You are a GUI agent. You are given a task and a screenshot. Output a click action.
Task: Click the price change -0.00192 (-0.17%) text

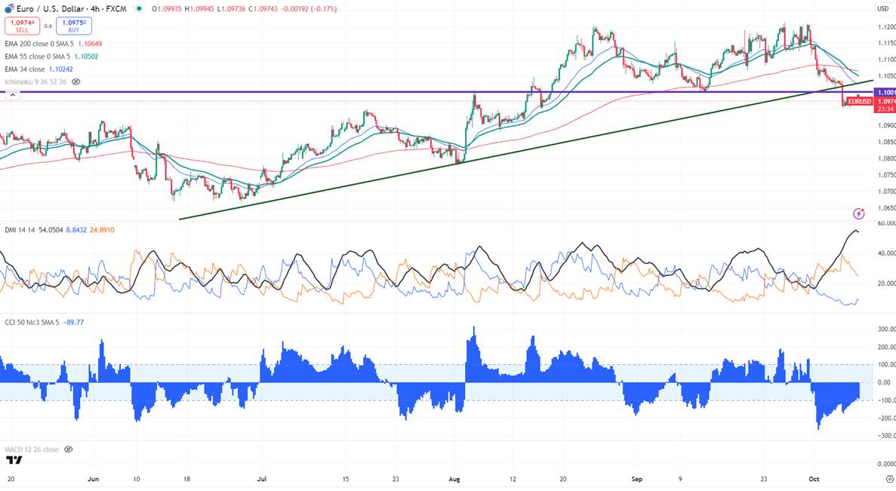[x=309, y=8]
